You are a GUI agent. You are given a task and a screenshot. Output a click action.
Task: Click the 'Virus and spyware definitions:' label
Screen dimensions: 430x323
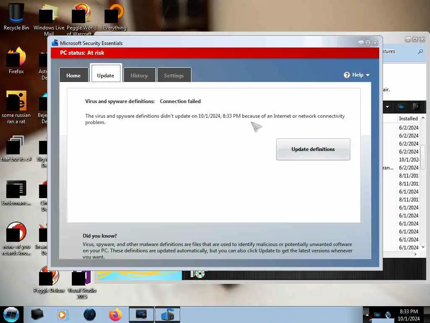pyautogui.click(x=120, y=101)
